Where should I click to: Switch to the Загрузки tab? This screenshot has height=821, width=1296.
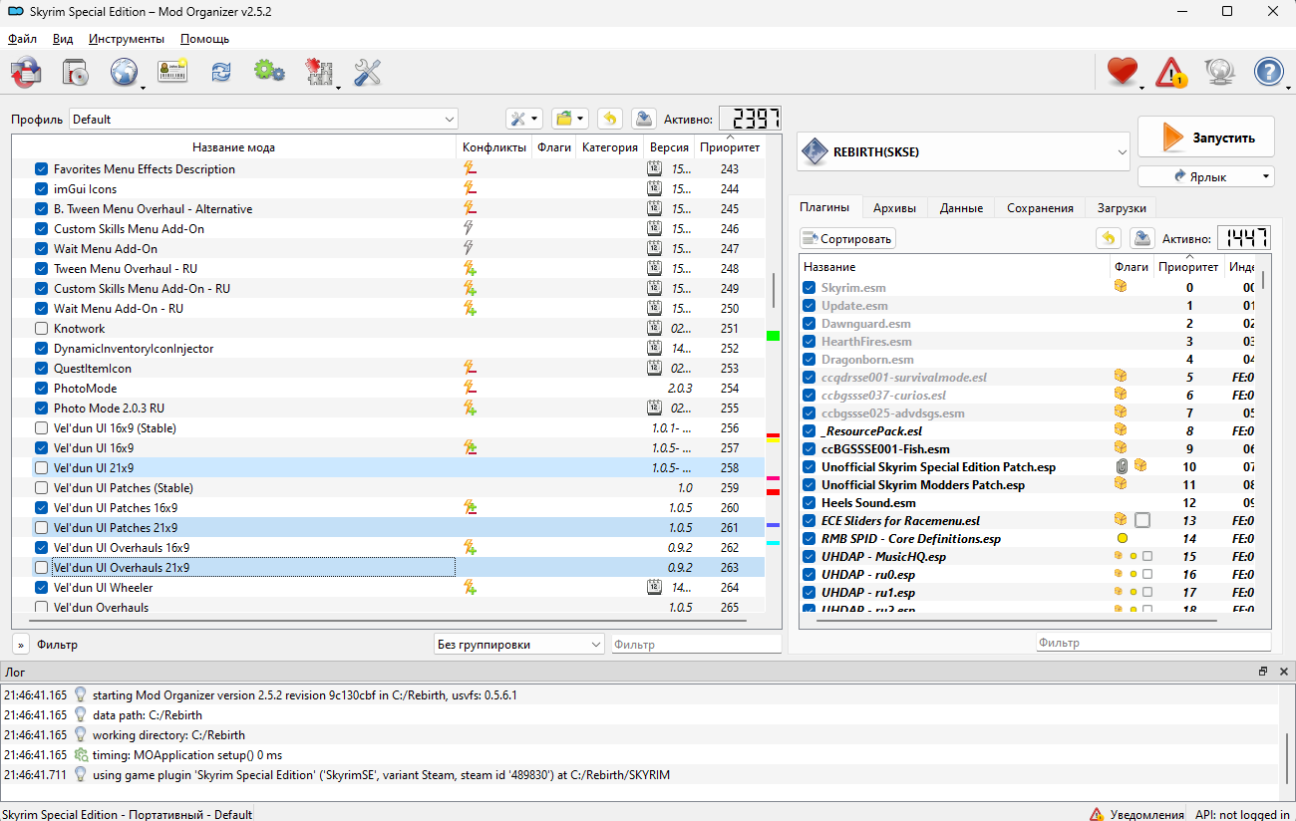click(1122, 207)
